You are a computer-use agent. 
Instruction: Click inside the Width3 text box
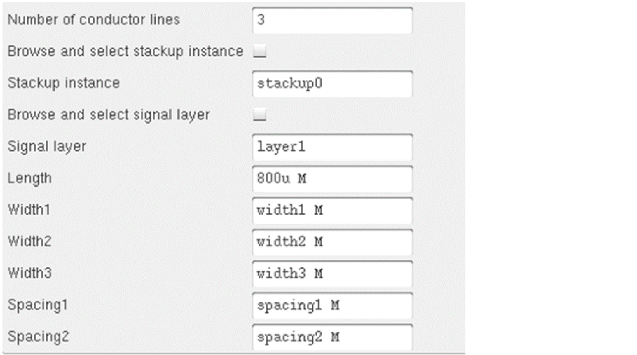pyautogui.click(x=332, y=274)
